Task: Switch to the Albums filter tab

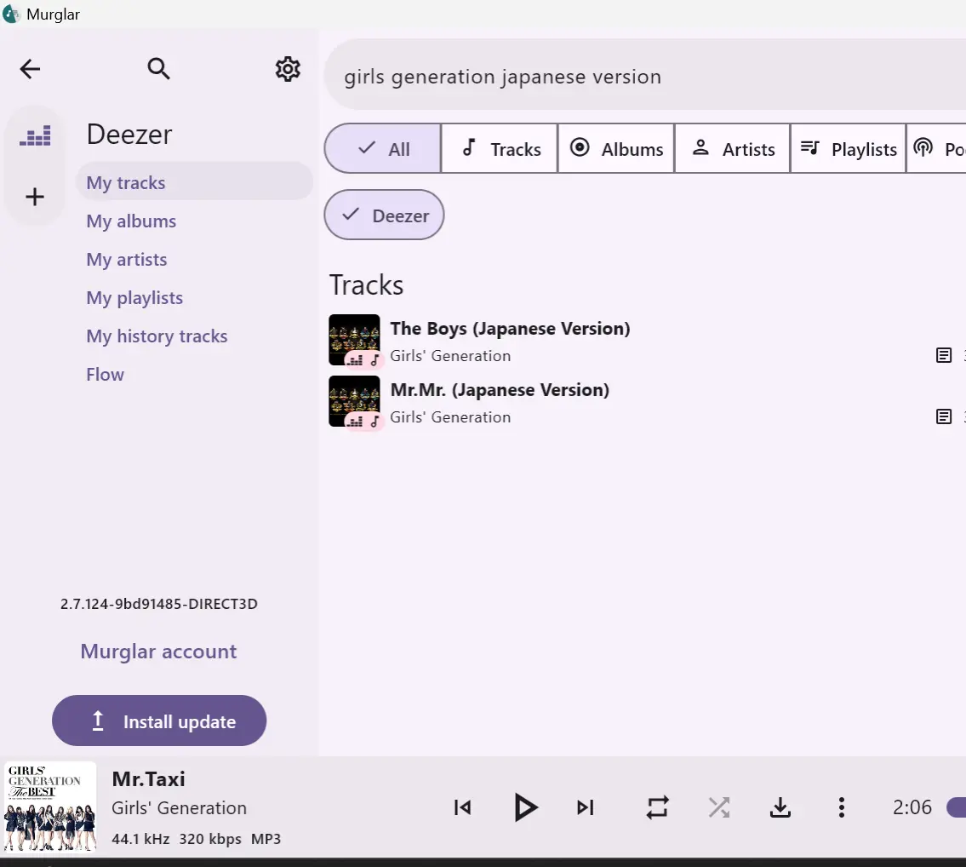Action: (x=616, y=148)
